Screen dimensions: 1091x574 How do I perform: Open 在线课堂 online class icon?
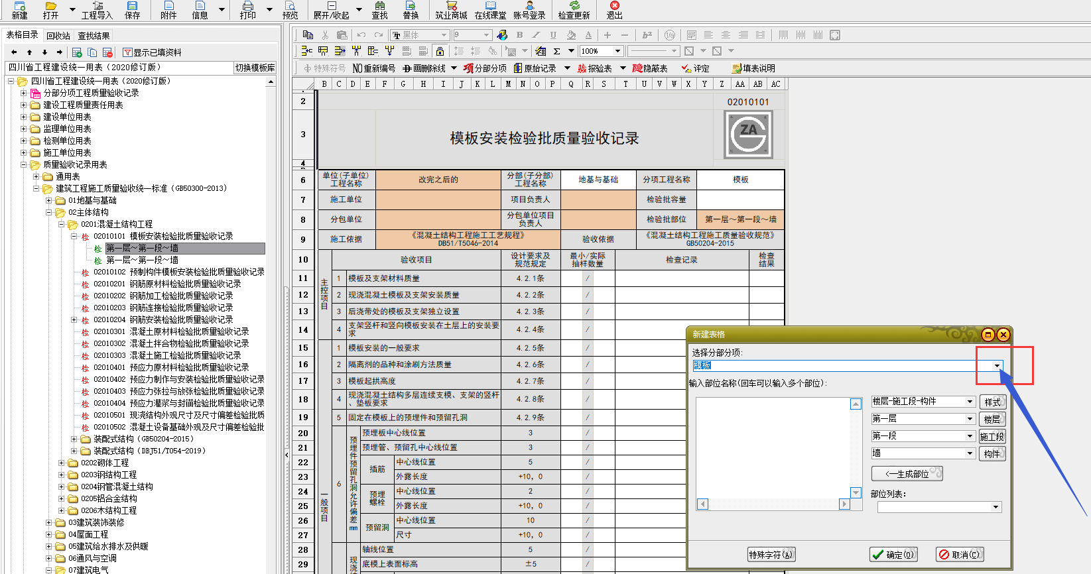[x=490, y=6]
